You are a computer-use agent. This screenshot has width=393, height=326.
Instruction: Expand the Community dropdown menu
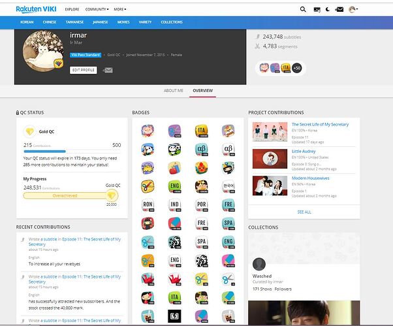coord(97,10)
